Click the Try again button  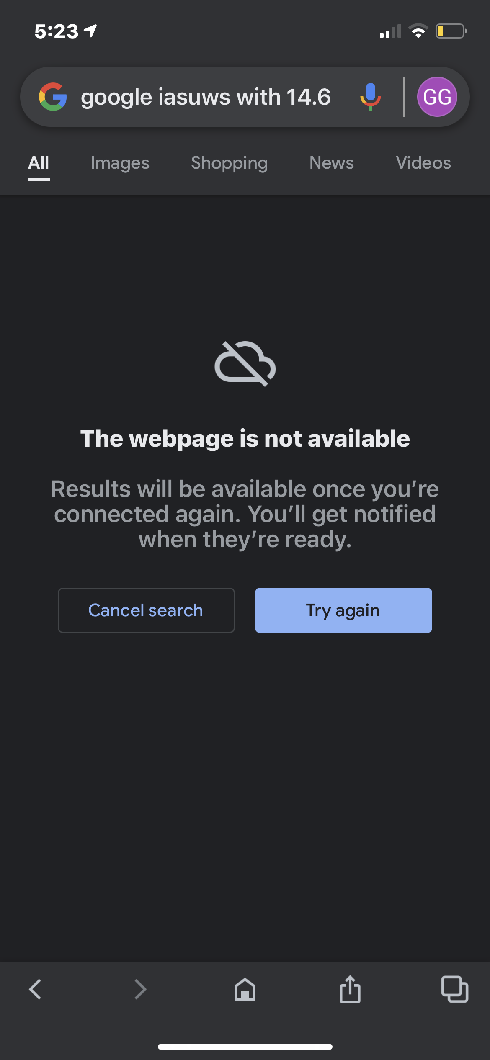tap(343, 610)
